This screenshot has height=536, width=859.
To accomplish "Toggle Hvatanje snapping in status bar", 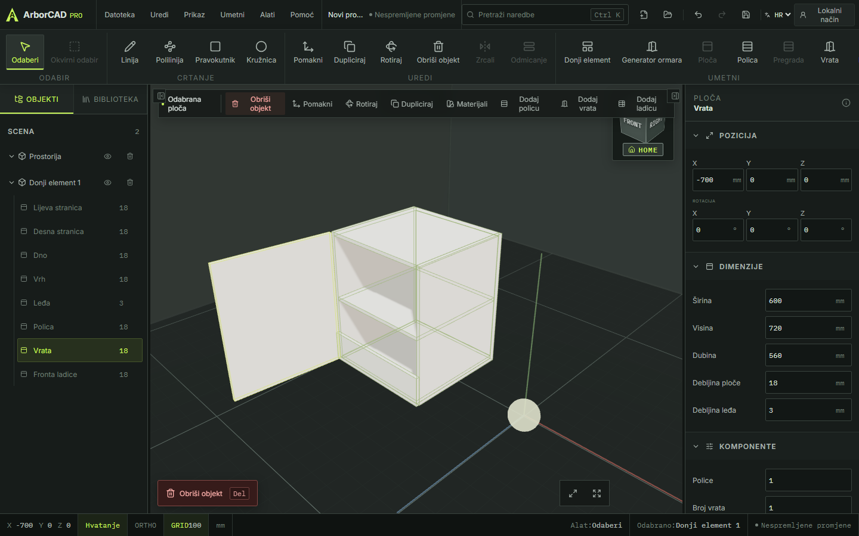I will [x=103, y=525].
